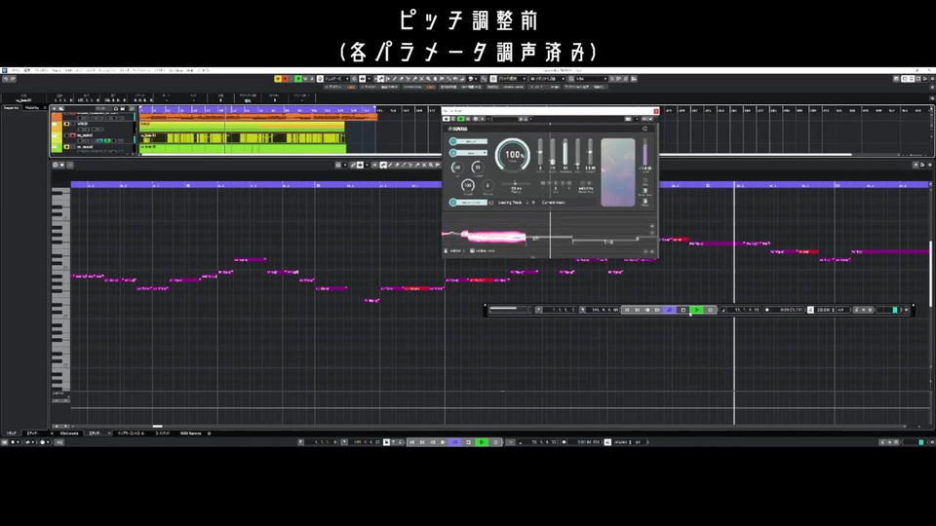The image size is (936, 526).
Task: Toggle the purple Cycle button in floating transport
Action: click(x=670, y=310)
